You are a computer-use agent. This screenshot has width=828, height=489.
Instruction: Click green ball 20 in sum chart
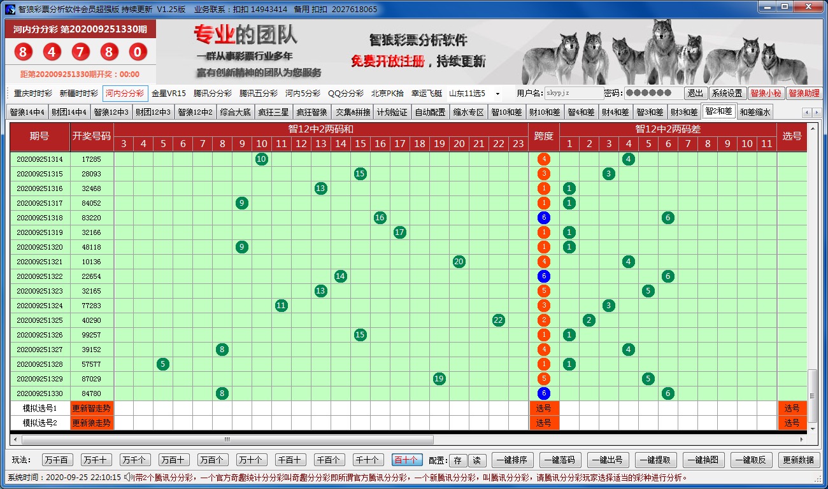point(459,262)
